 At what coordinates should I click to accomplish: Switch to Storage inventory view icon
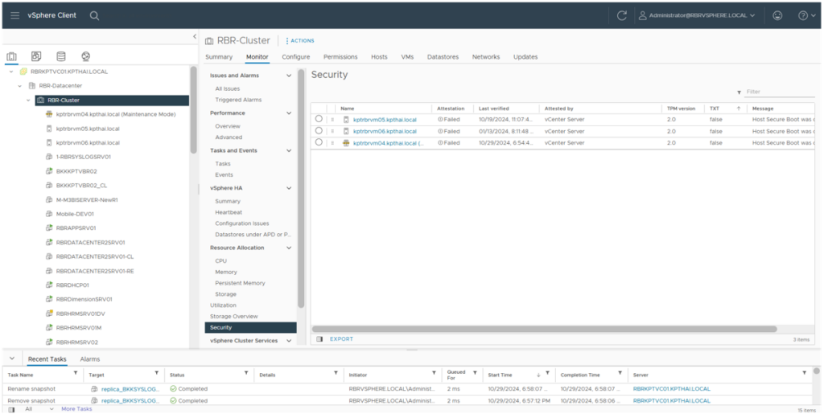[x=60, y=56]
